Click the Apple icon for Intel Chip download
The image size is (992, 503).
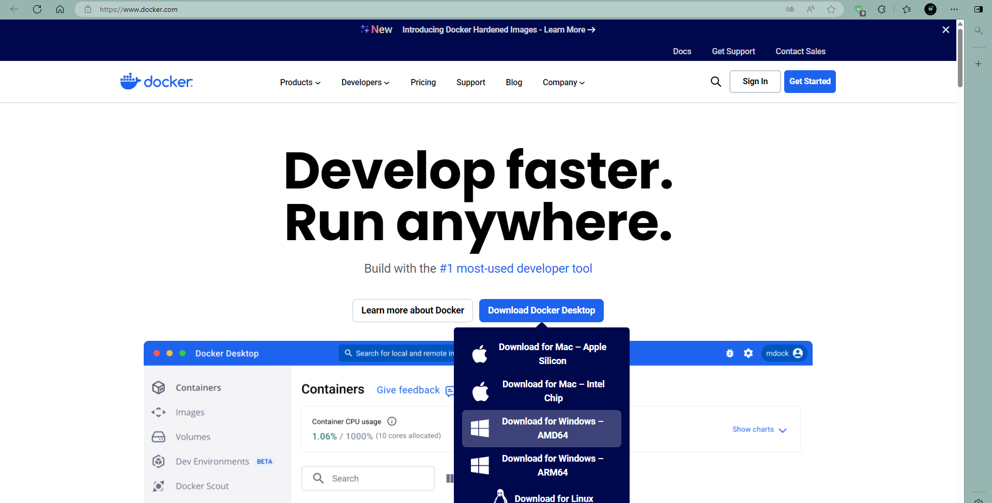click(480, 391)
